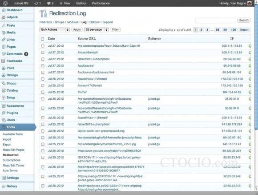Click the Apply button
The width and height of the screenshot is (258, 195).
77,29
